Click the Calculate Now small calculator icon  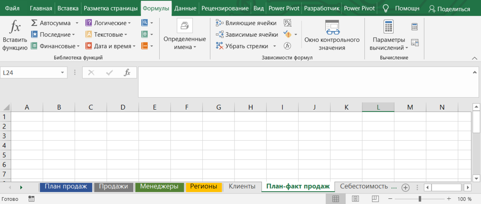pos(414,27)
